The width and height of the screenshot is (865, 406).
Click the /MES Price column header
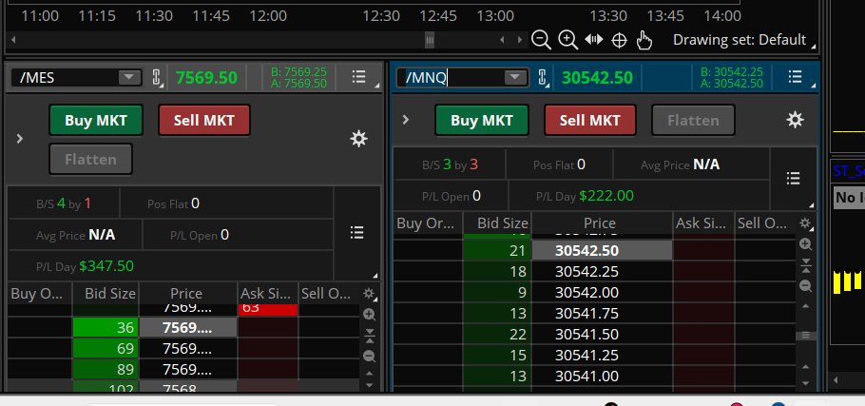(188, 294)
